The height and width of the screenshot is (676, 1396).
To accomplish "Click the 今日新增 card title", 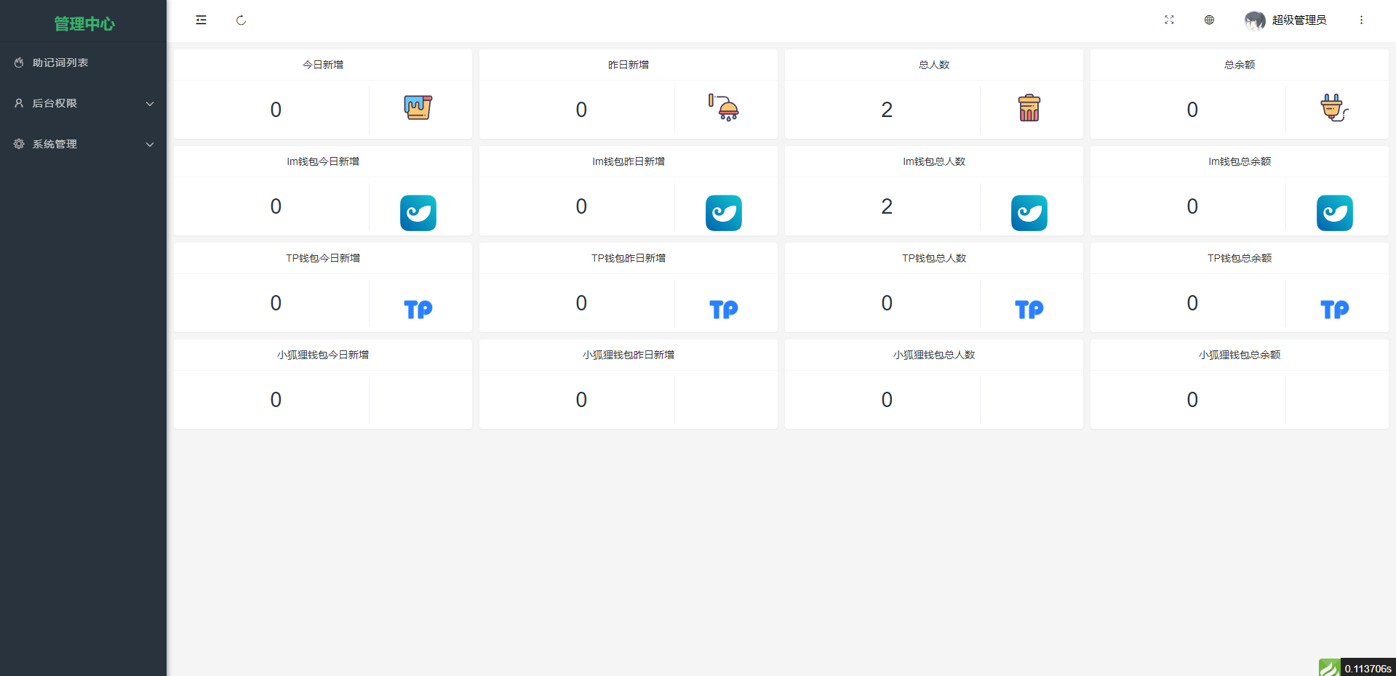I will click(323, 65).
